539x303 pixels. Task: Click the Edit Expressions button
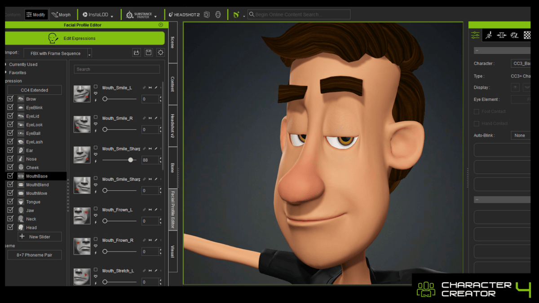coord(84,38)
